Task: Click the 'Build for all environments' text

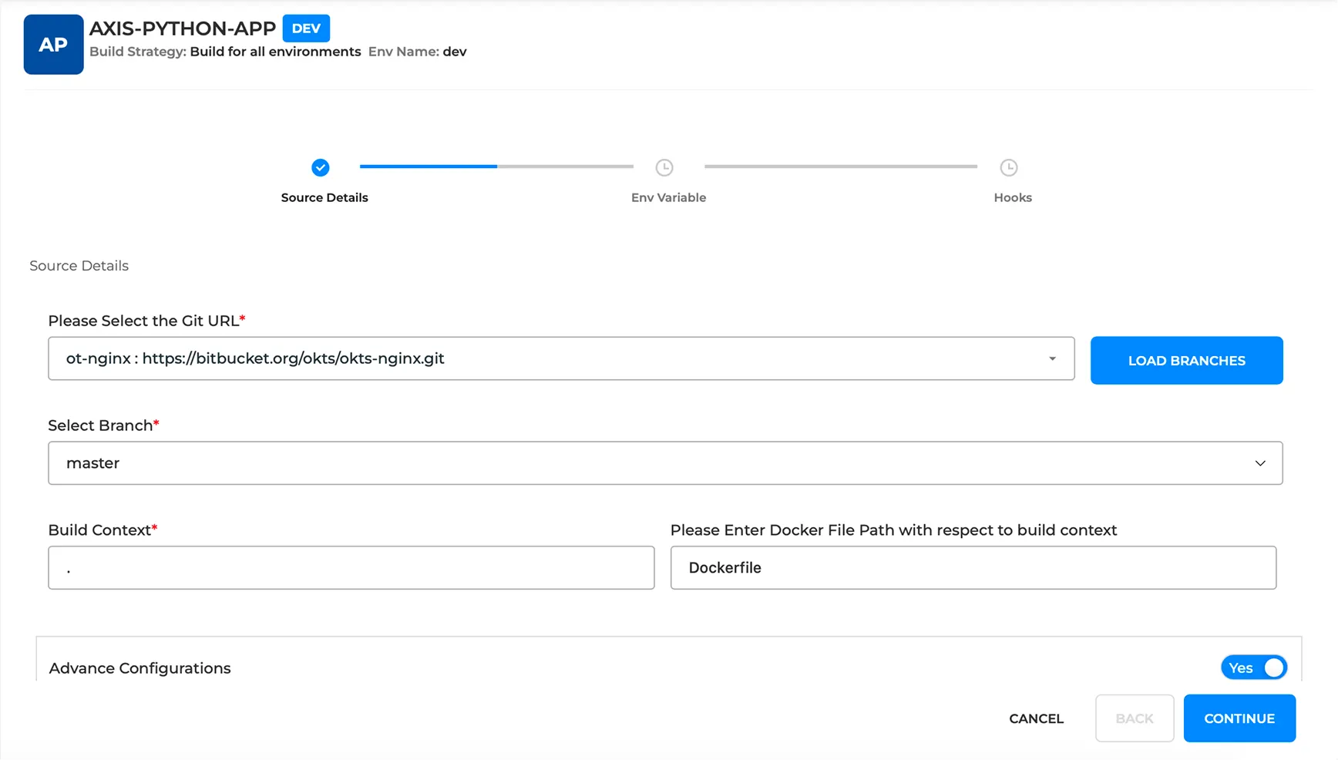Action: [x=275, y=52]
